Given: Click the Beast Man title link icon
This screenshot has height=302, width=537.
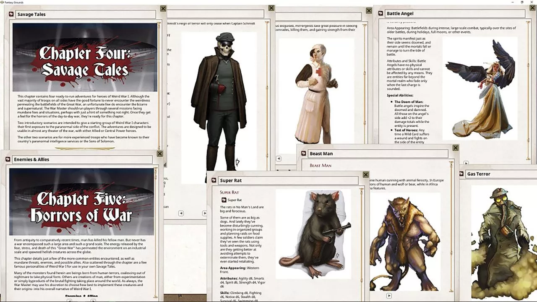Looking at the screenshot, I should click(304, 154).
